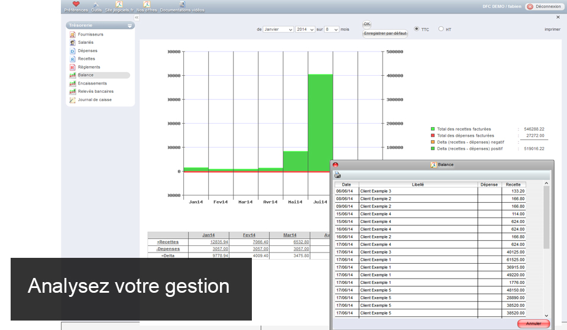Select the TTC radio button
The height and width of the screenshot is (330, 567).
tap(417, 28)
